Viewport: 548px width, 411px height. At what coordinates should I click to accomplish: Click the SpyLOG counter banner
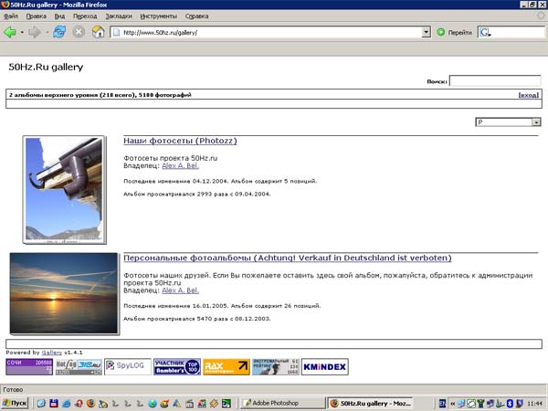tap(128, 366)
